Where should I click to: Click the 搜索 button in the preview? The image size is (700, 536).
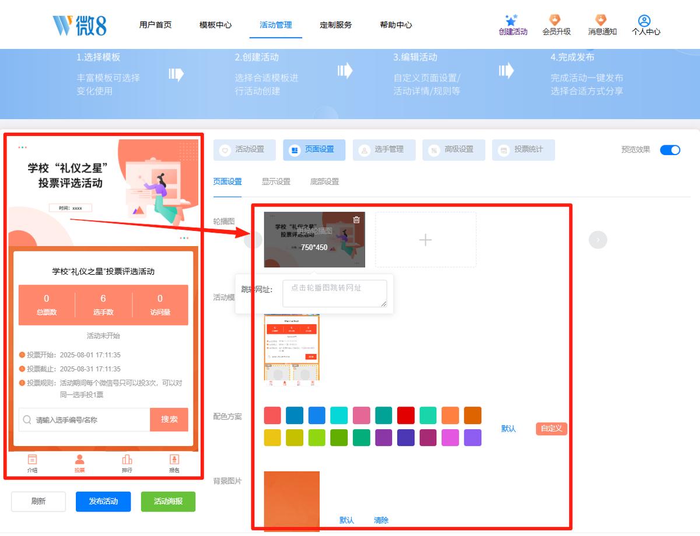(169, 419)
